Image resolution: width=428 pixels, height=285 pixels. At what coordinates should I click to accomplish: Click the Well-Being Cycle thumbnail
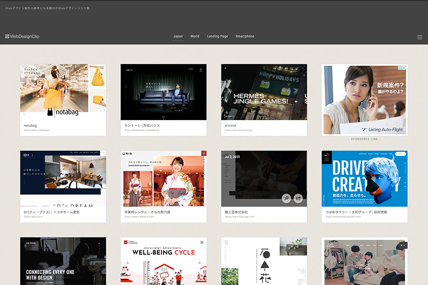click(x=164, y=261)
